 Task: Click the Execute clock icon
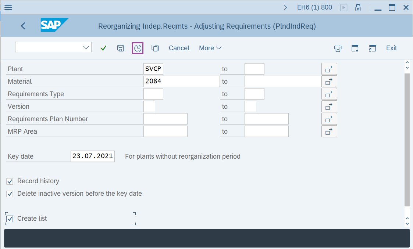point(138,48)
